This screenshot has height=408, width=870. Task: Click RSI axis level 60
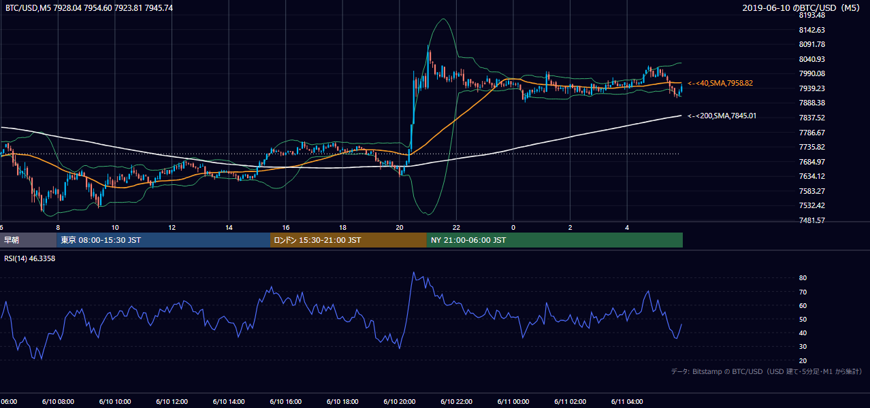coord(803,305)
